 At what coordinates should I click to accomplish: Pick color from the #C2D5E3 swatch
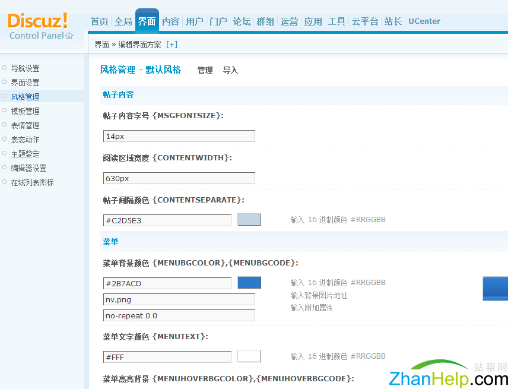pos(249,220)
